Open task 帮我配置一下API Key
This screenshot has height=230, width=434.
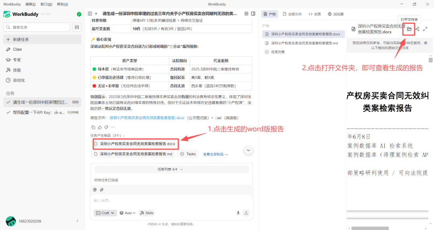click(42, 112)
